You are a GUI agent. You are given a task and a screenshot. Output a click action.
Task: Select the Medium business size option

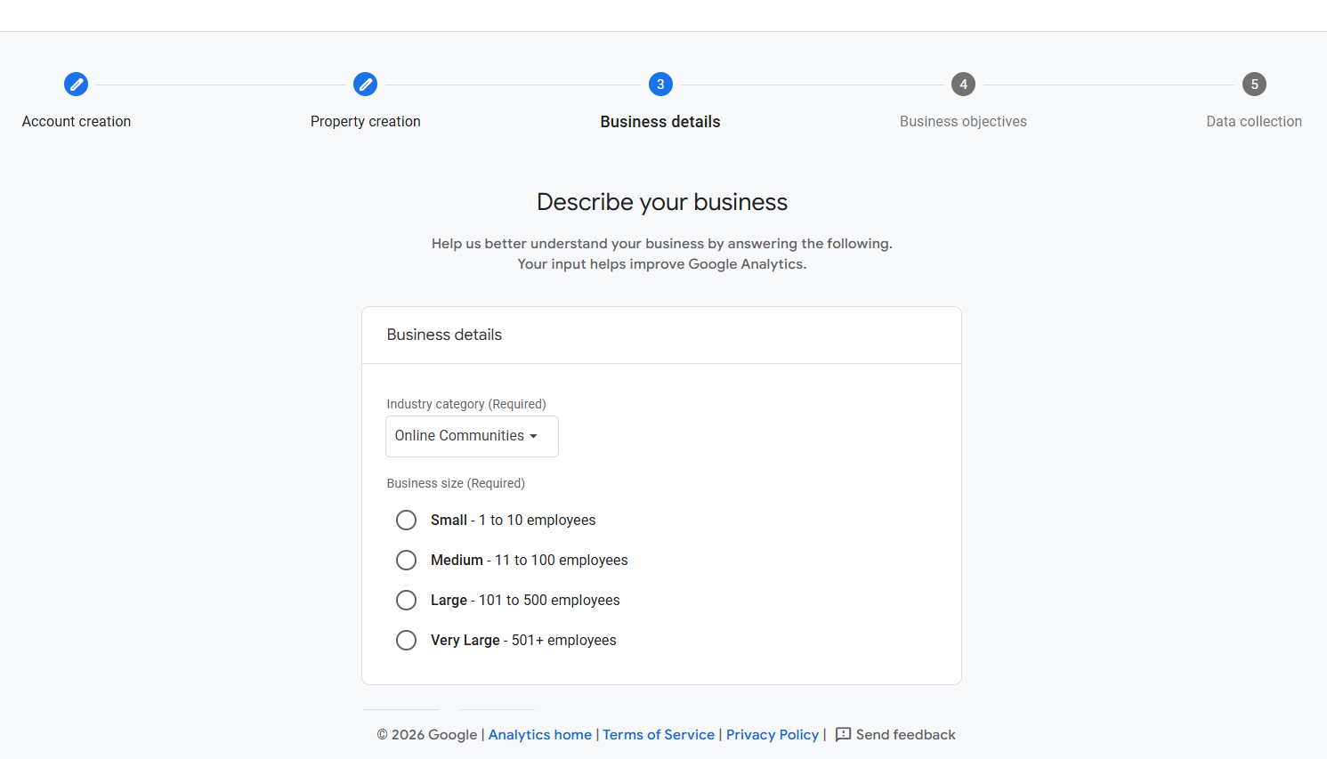tap(407, 560)
